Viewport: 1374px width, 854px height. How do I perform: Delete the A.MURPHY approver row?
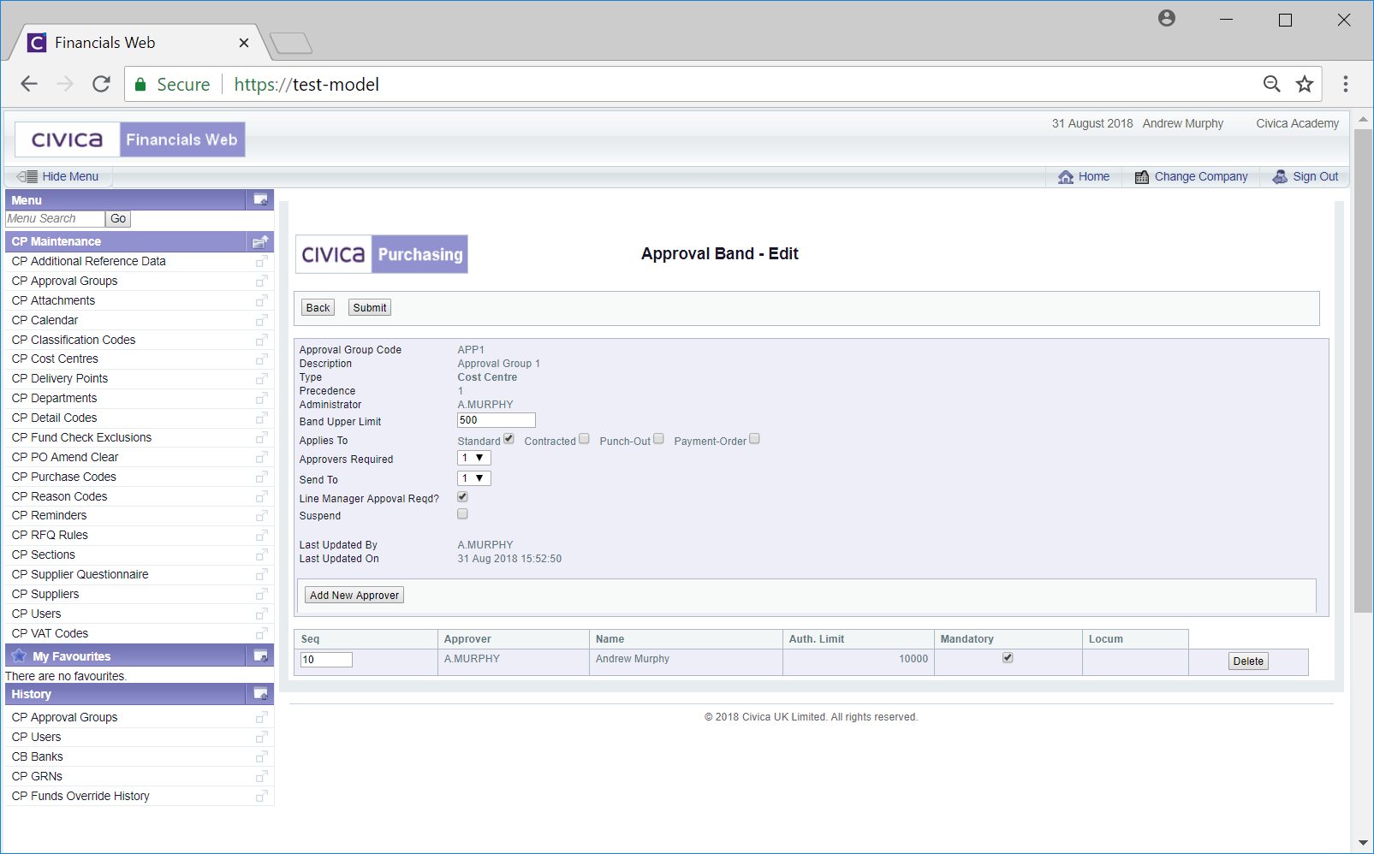[1248, 661]
